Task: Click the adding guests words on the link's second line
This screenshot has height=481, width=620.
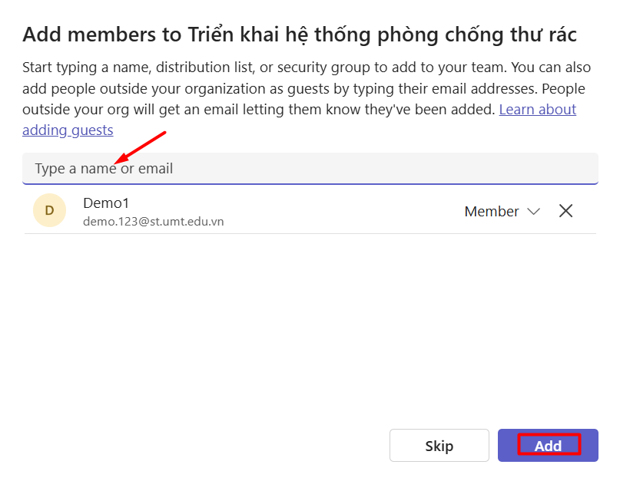Action: click(68, 130)
